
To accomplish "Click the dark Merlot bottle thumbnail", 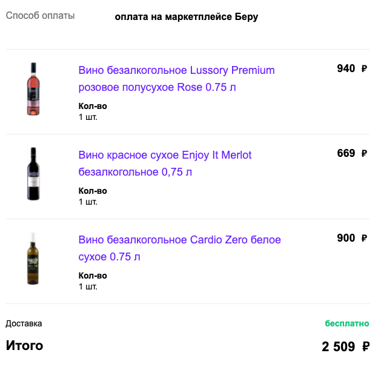I will (33, 174).
